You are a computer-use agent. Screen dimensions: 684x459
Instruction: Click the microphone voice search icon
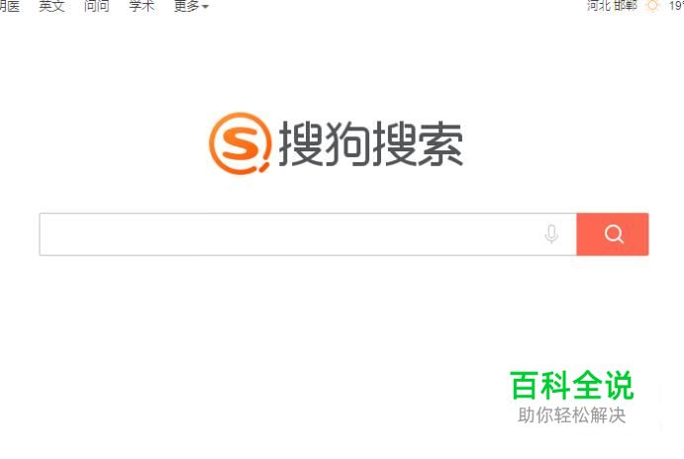click(x=551, y=234)
